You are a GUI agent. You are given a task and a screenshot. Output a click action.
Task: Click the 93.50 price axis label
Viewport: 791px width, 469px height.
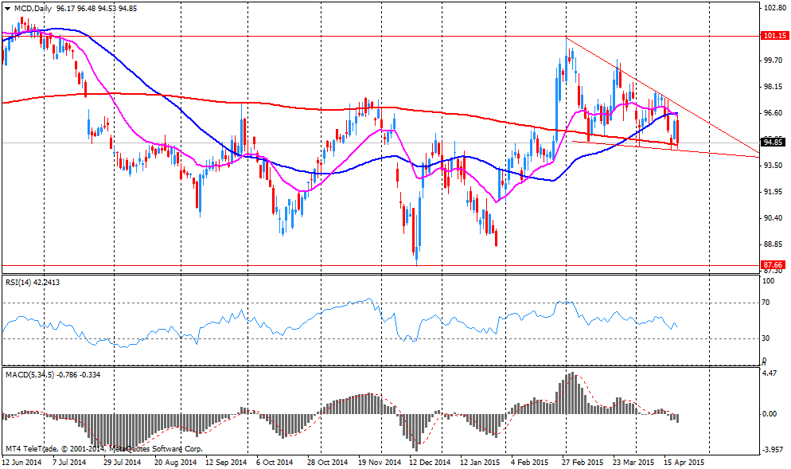coord(773,165)
